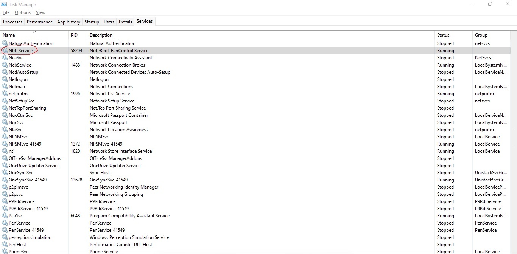
Task: Click PID 1488 in NcbService row
Action: [75, 65]
